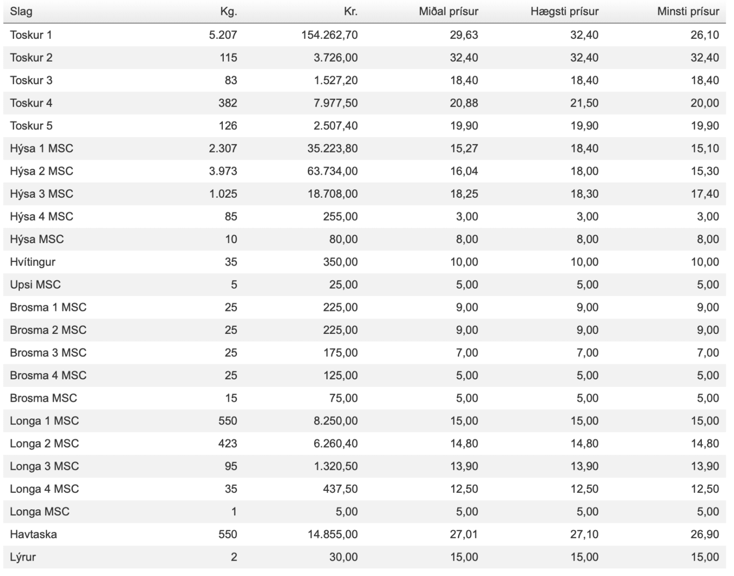Select the Hvítingur row label
The width and height of the screenshot is (734, 576).
tap(33, 262)
